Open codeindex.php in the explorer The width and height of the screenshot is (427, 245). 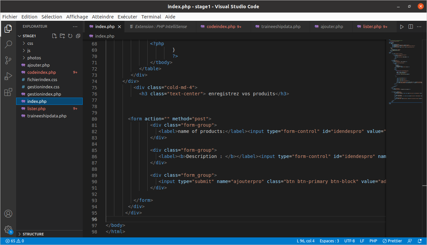tap(49, 72)
